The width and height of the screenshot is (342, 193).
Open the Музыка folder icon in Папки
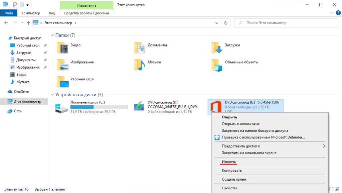(140, 65)
